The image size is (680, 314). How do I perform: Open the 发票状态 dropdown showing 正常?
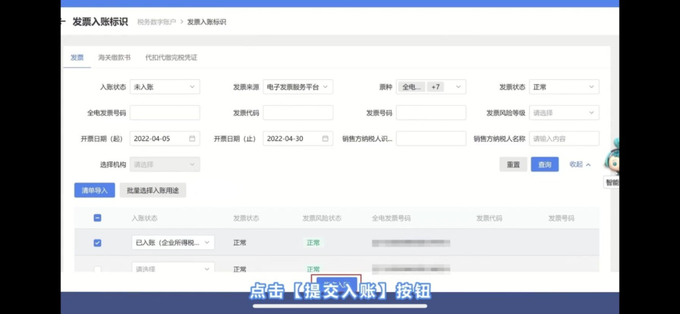[564, 87]
